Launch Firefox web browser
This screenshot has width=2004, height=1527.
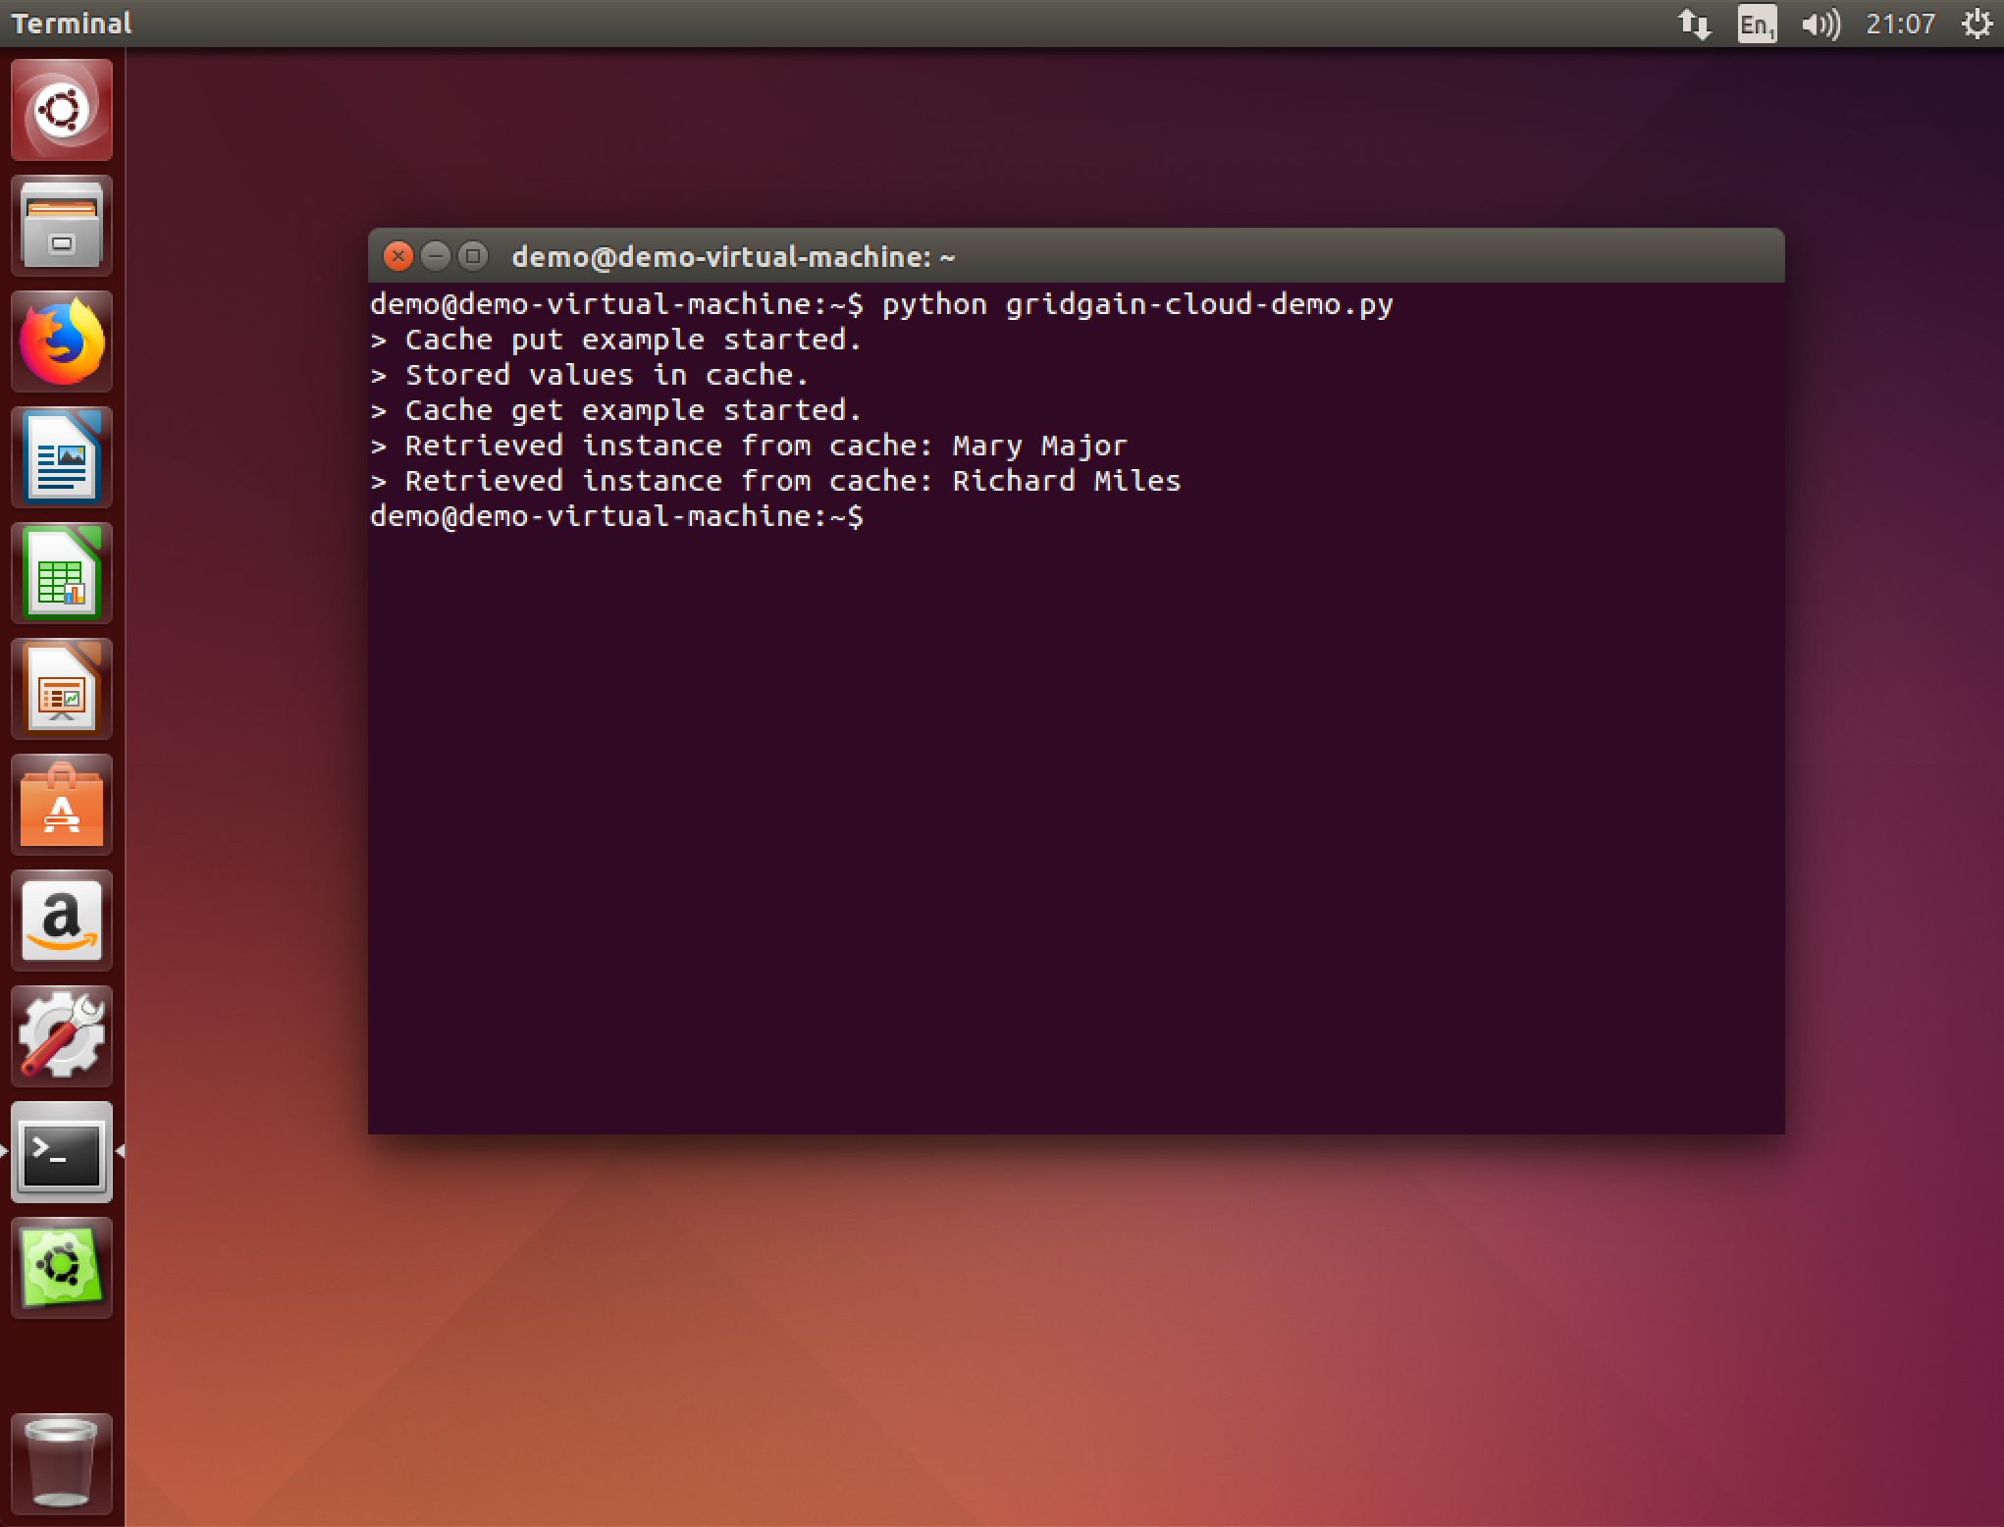click(x=62, y=342)
